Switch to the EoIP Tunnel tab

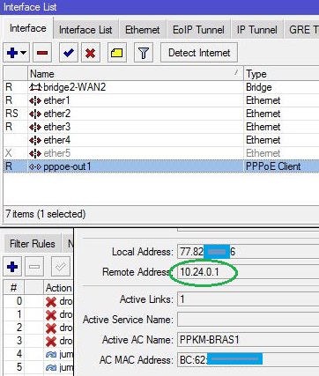click(x=198, y=30)
